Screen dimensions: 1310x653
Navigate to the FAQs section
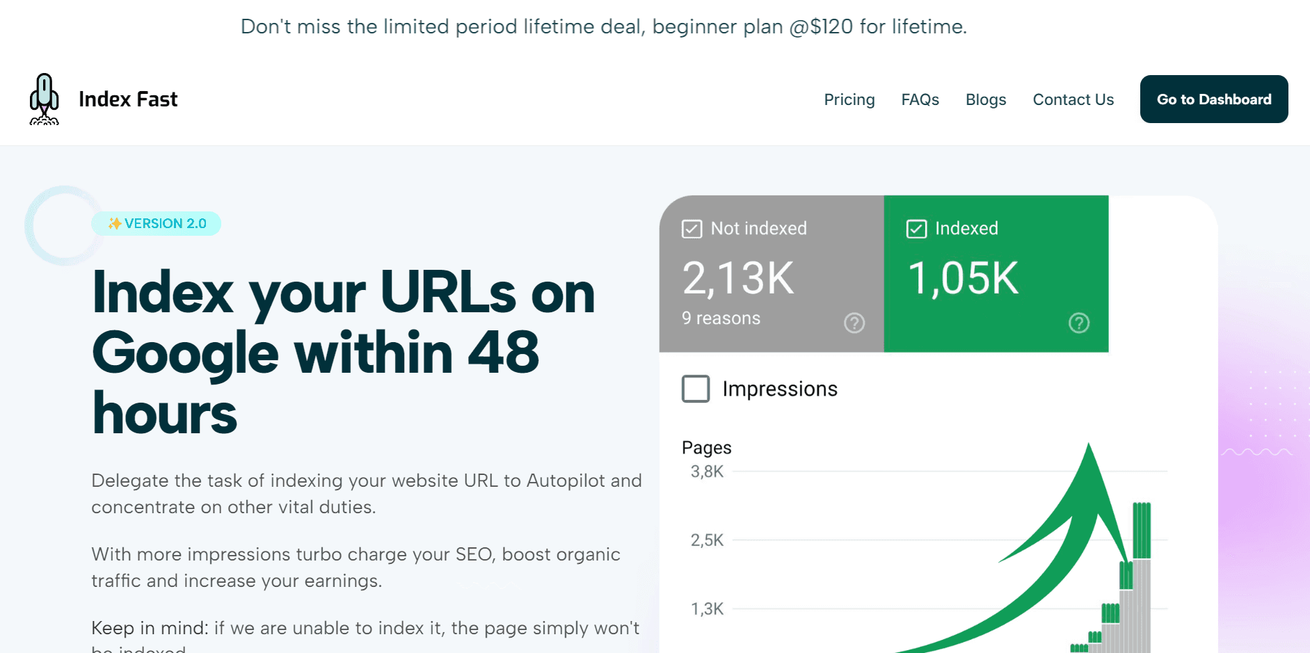click(x=920, y=99)
